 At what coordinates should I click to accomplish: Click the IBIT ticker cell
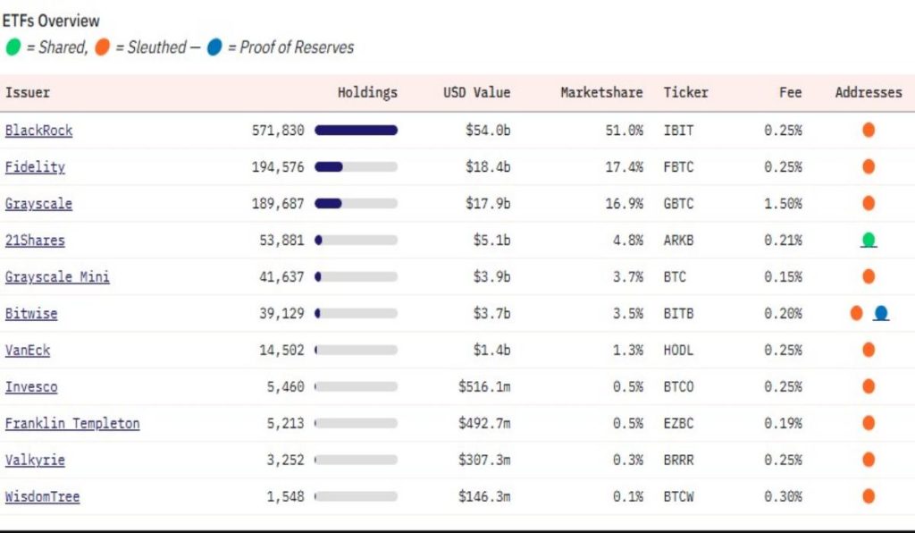coord(678,131)
